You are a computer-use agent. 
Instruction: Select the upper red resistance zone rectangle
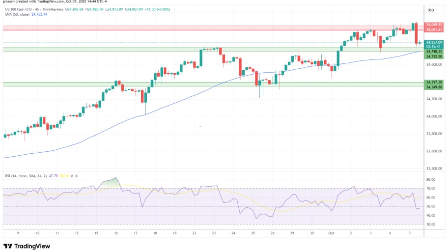pos(196,28)
